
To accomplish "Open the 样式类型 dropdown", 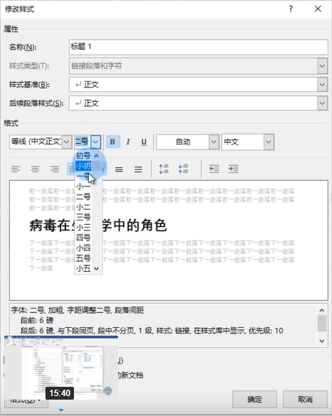I will (323, 66).
